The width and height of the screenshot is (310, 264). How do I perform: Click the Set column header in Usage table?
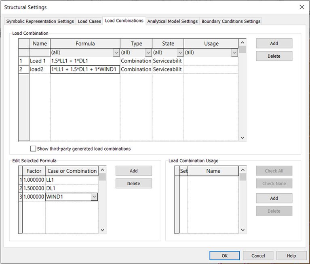[x=183, y=171]
